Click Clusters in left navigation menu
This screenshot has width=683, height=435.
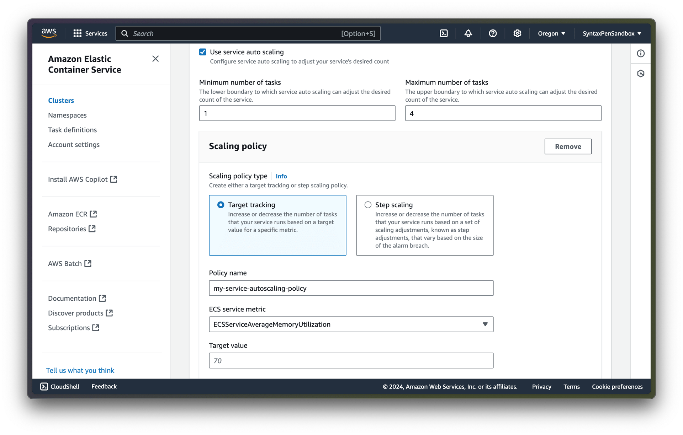pos(61,100)
